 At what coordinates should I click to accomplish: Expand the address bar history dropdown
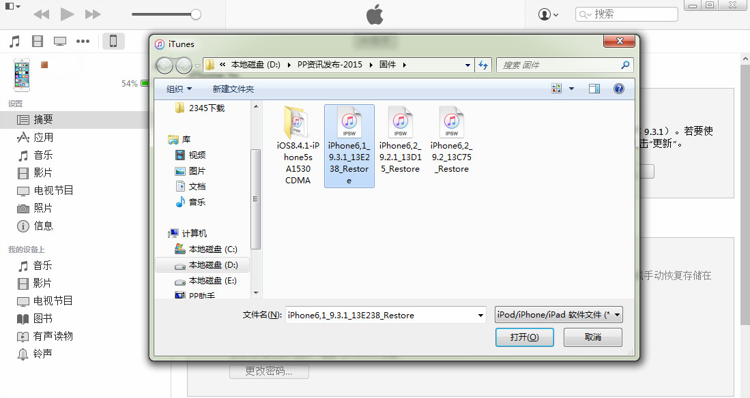[x=467, y=65]
